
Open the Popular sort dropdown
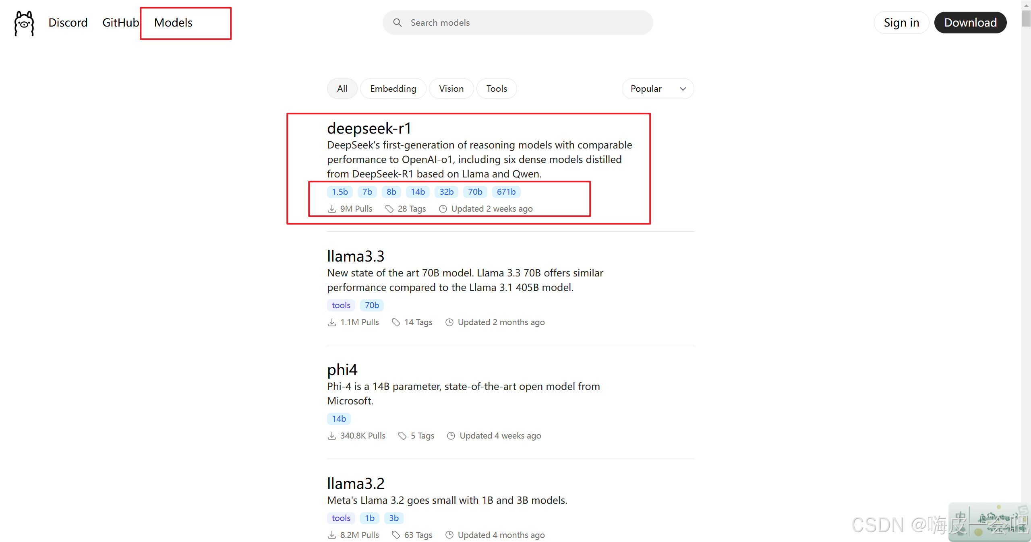[x=657, y=89]
